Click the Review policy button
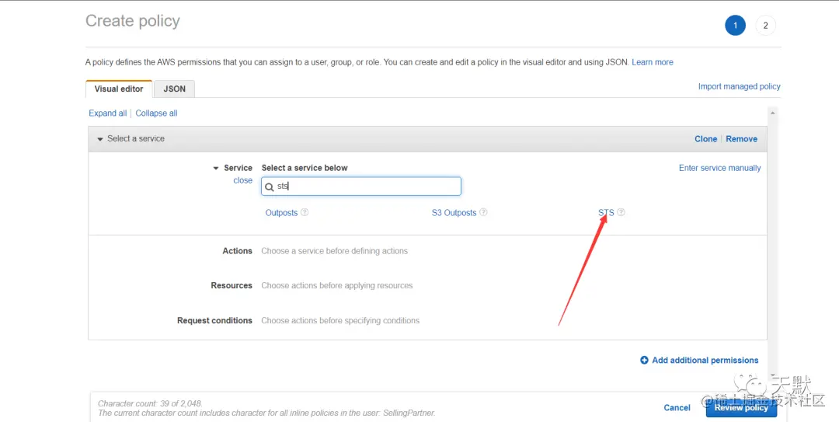The image size is (839, 422). tap(741, 407)
